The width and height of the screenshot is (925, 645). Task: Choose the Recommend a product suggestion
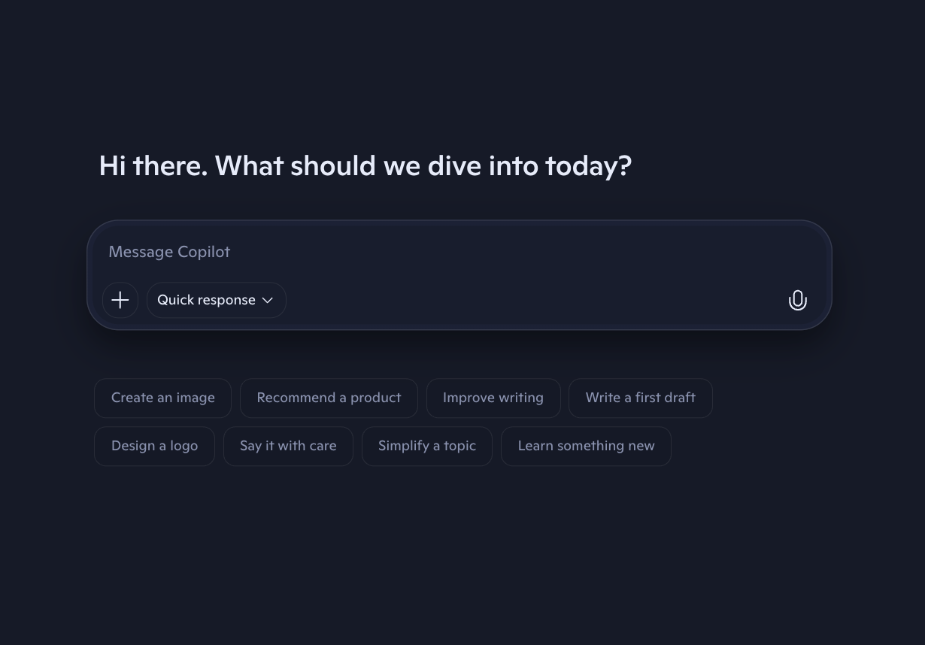[x=329, y=398]
